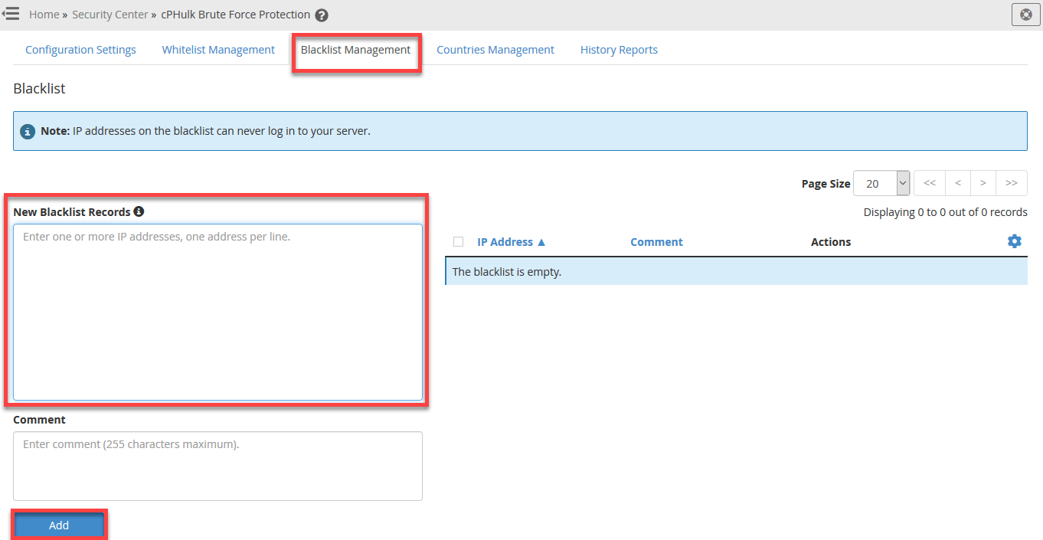The width and height of the screenshot is (1043, 540).
Task: Toggle the sidebar navigation menu icon
Action: click(10, 15)
